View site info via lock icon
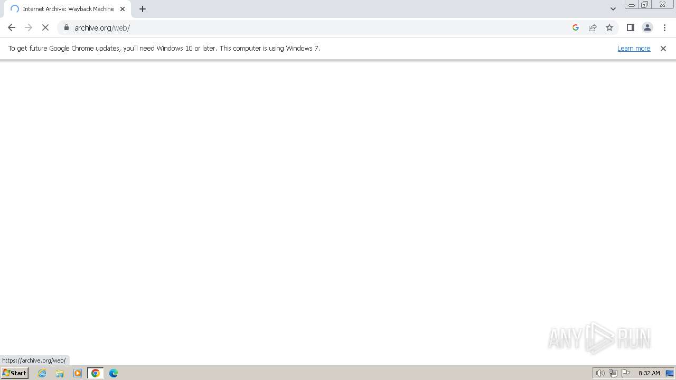676x380 pixels. pos(67,27)
